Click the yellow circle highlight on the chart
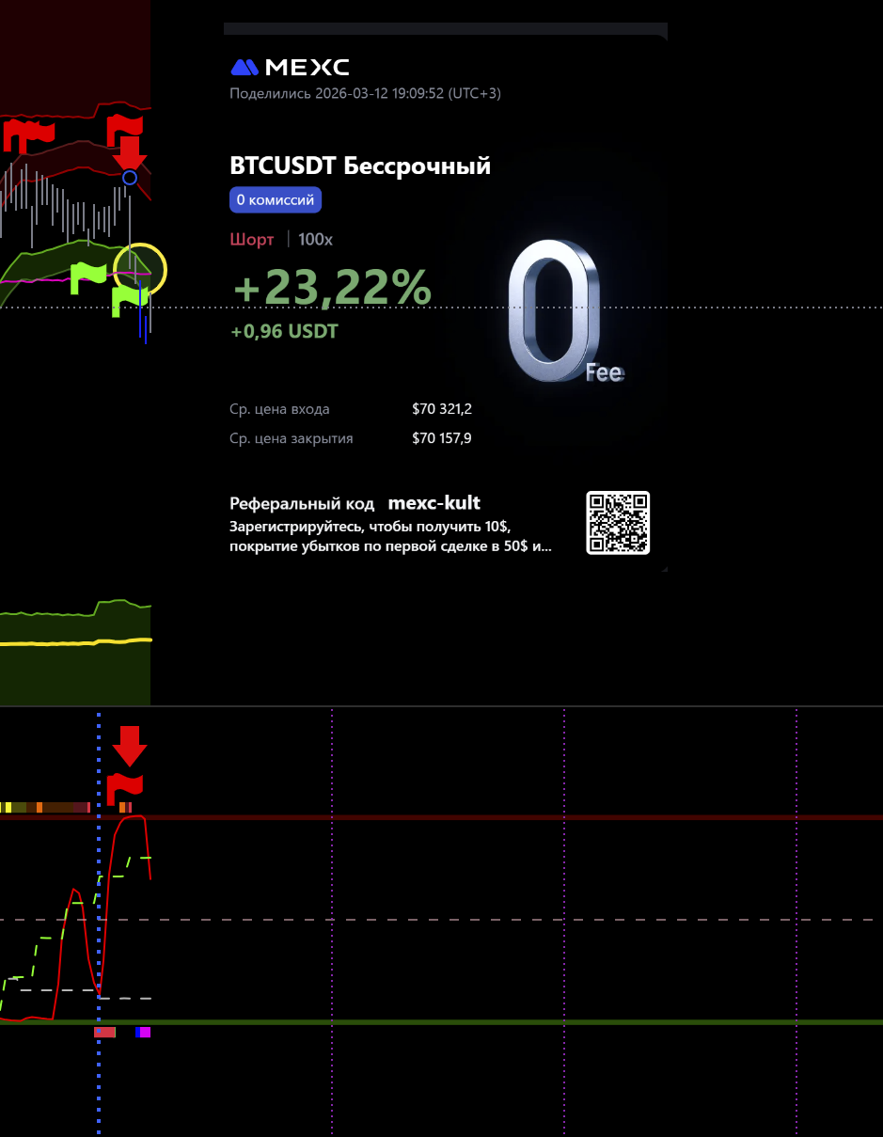This screenshot has width=883, height=1137. point(139,269)
